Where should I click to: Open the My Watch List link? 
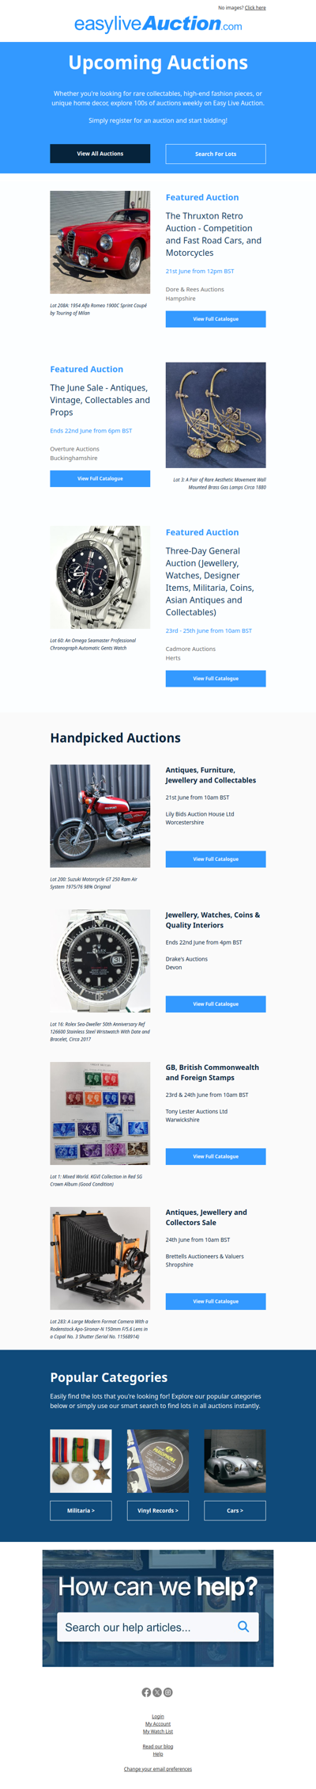pyautogui.click(x=158, y=1732)
